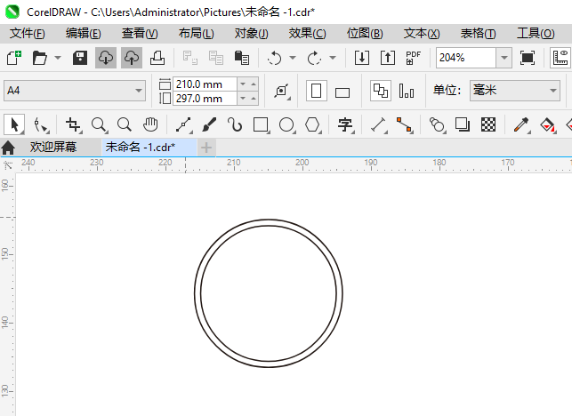Set portrait page orientation
The height and width of the screenshot is (416, 572).
[317, 91]
